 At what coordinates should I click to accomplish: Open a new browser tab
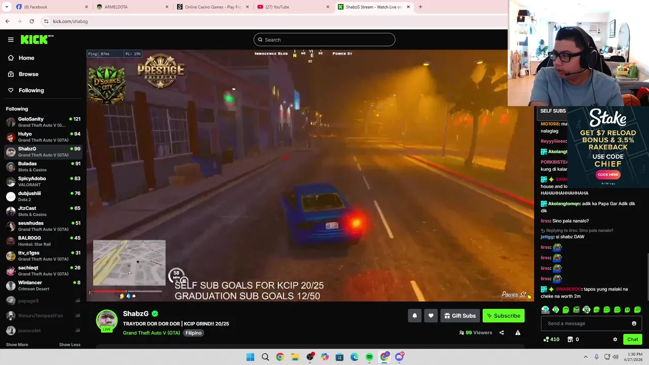pos(420,7)
